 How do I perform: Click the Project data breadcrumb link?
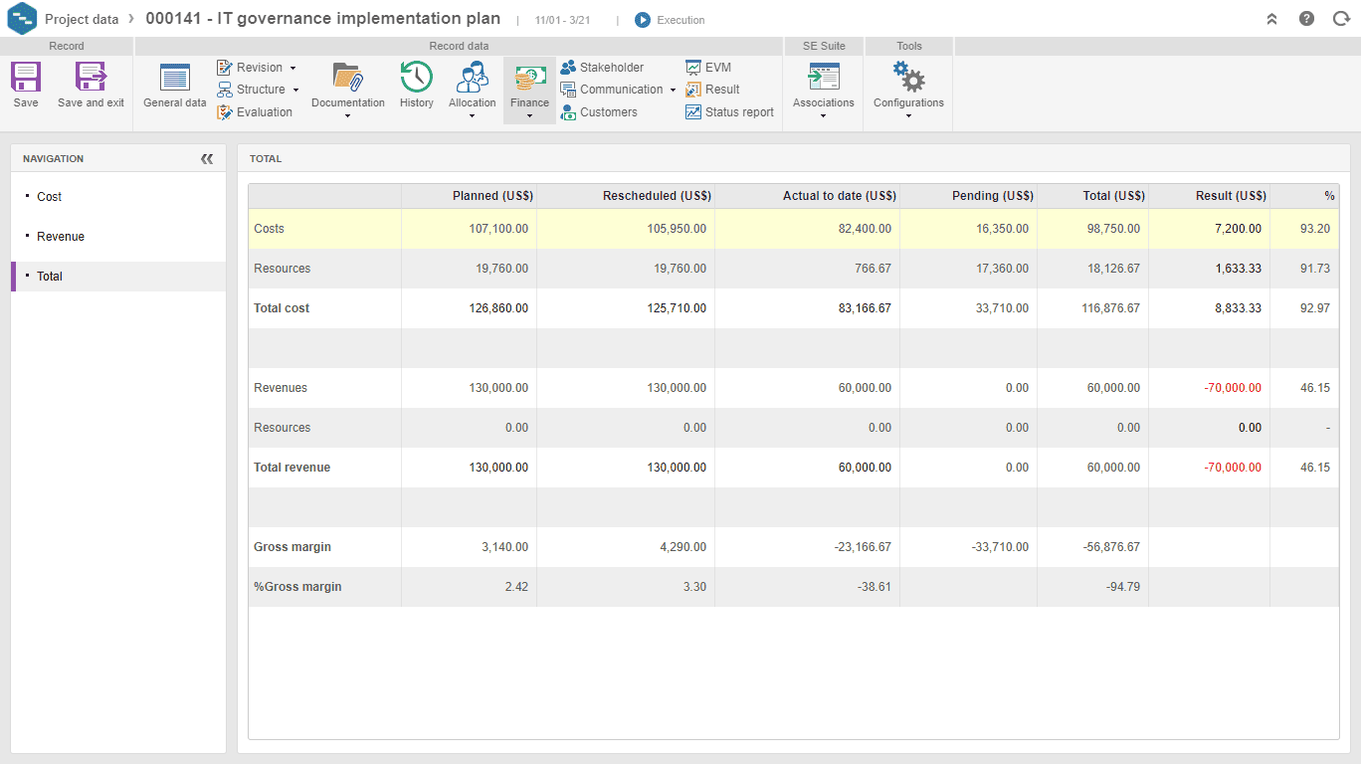tap(82, 20)
